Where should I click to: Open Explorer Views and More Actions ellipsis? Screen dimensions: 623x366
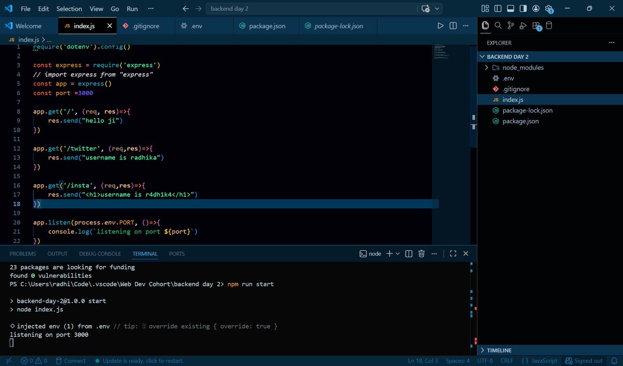click(x=612, y=43)
